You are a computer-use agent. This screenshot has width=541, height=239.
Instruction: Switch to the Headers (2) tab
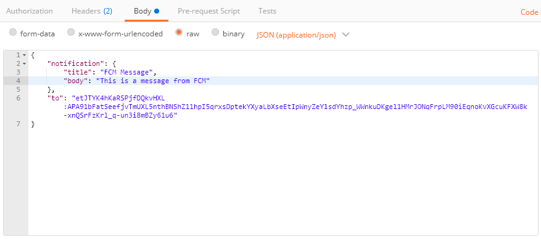(x=92, y=11)
